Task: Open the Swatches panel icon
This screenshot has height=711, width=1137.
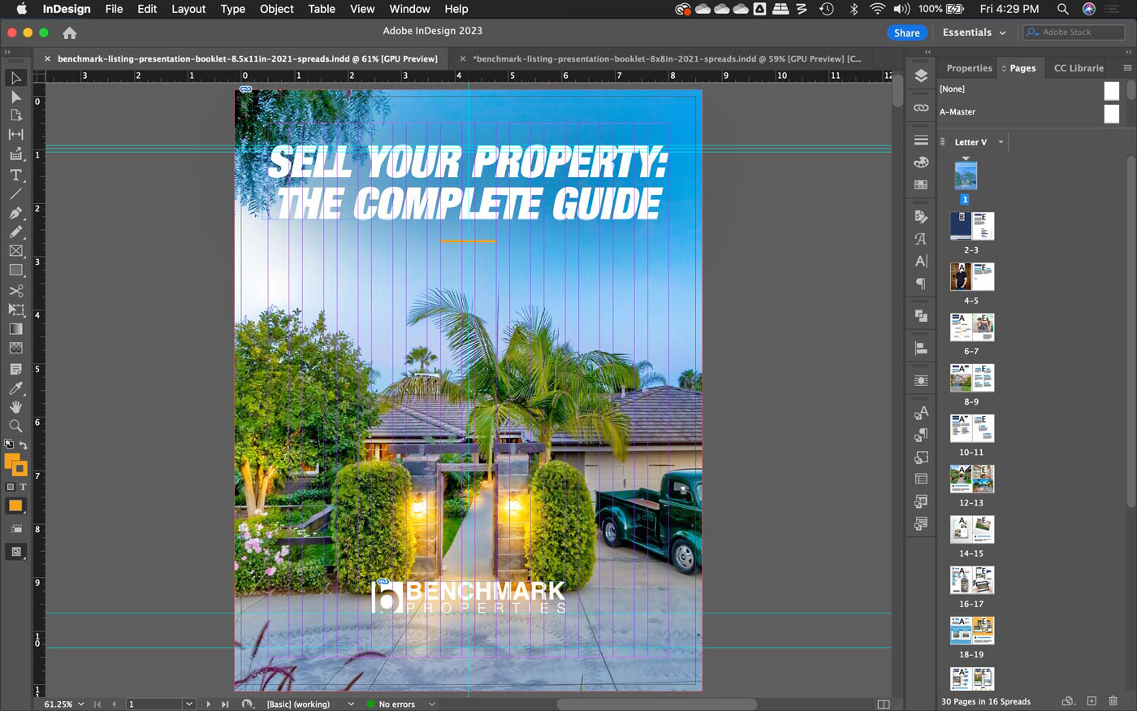Action: coord(921,184)
